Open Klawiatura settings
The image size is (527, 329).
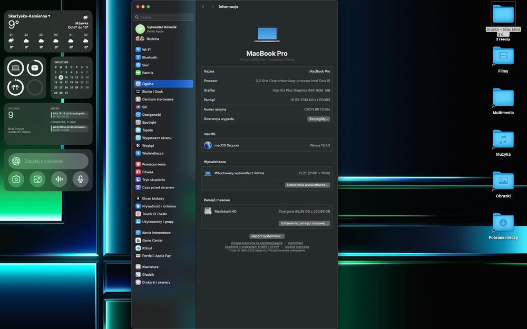click(163, 267)
